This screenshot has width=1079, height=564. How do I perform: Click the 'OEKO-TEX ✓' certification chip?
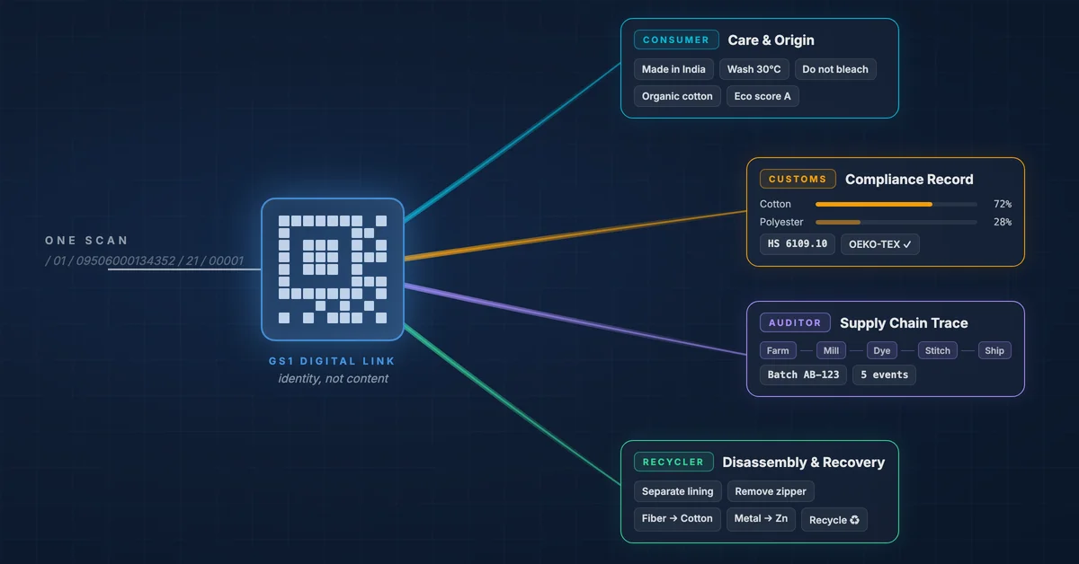(x=880, y=244)
